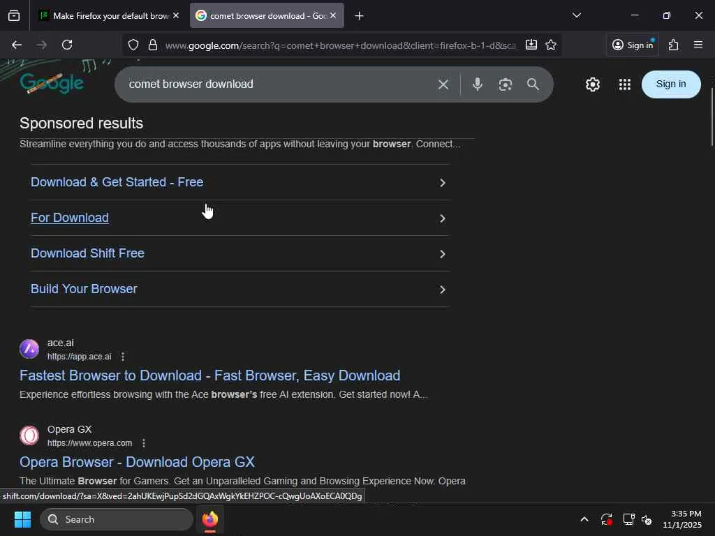
Task: Expand Download & Get Started chevron
Action: pyautogui.click(x=442, y=183)
